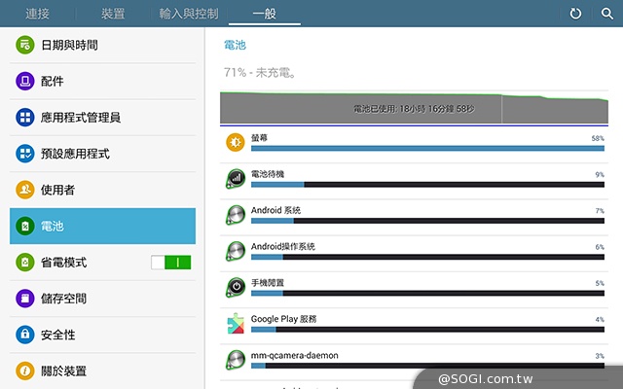The width and height of the screenshot is (623, 389).
Task: Tap the 使用者 person icon
Action: tap(25, 190)
